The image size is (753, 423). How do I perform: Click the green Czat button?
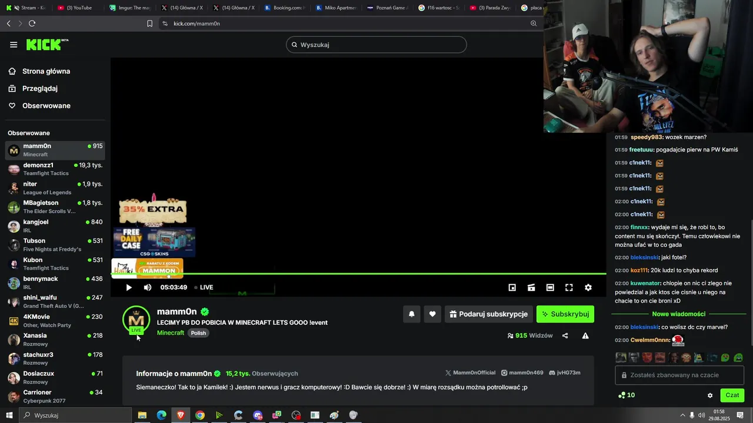point(732,395)
